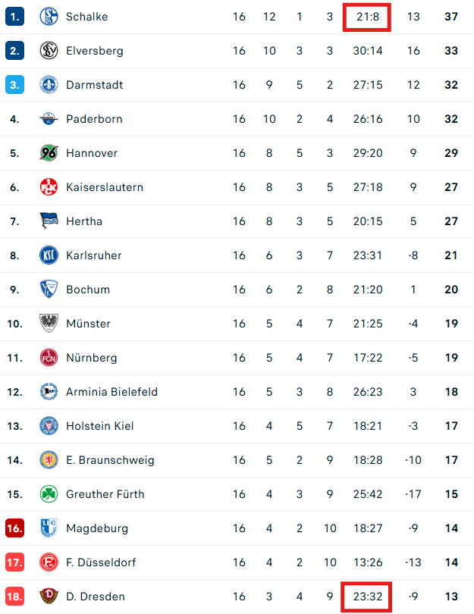Click Schalke's highlighted 21:8 goals score
Viewport: 474px width, 614px height.
click(367, 17)
